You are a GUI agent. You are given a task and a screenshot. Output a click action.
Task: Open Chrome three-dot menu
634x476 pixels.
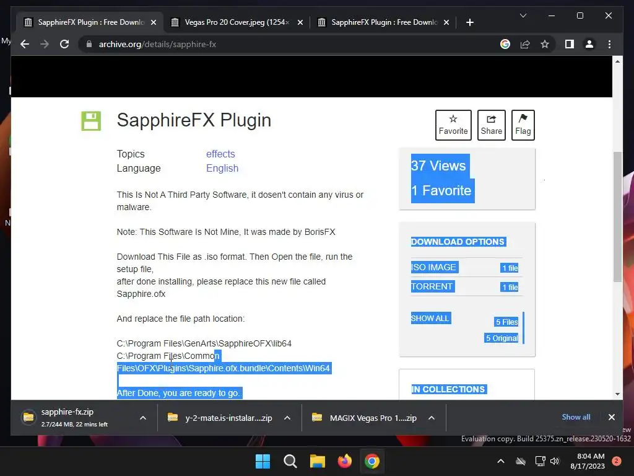(x=609, y=44)
